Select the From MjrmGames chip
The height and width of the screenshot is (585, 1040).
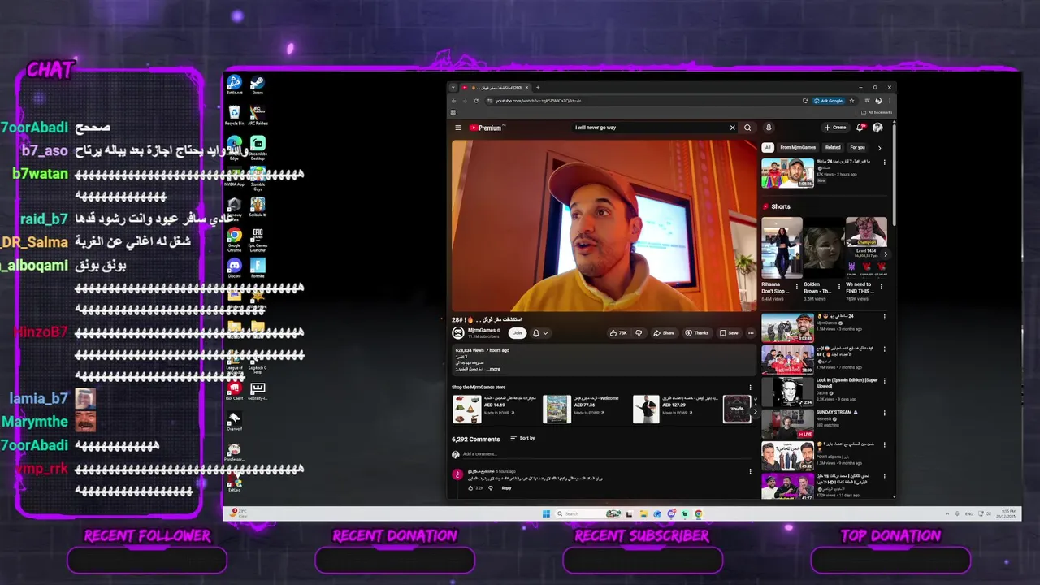[798, 148]
